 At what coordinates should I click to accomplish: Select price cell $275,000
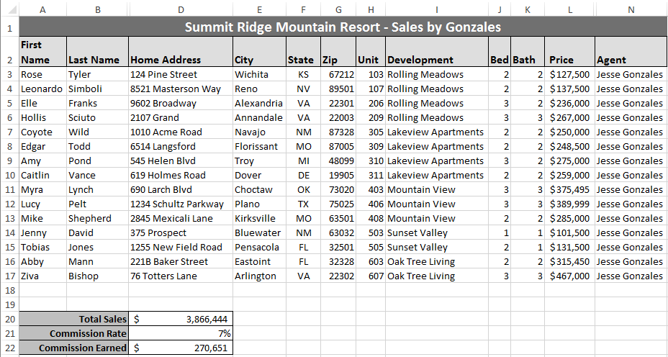pos(569,161)
